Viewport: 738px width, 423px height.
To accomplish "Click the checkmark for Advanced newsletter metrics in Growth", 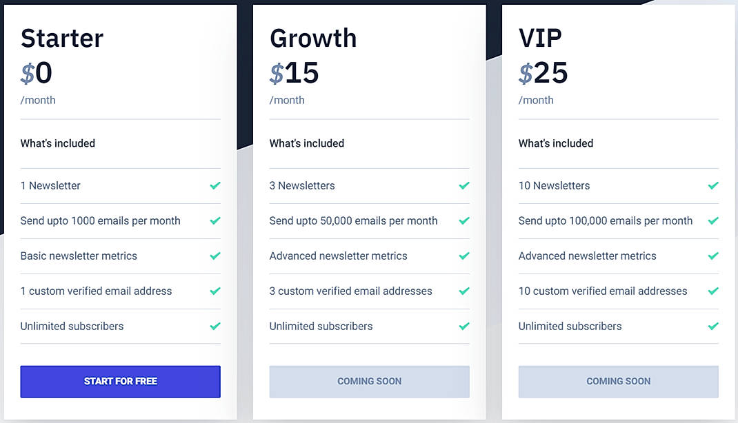I will coord(463,256).
